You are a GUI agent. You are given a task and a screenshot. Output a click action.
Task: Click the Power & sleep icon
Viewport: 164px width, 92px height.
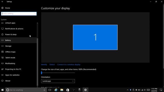[2, 34]
